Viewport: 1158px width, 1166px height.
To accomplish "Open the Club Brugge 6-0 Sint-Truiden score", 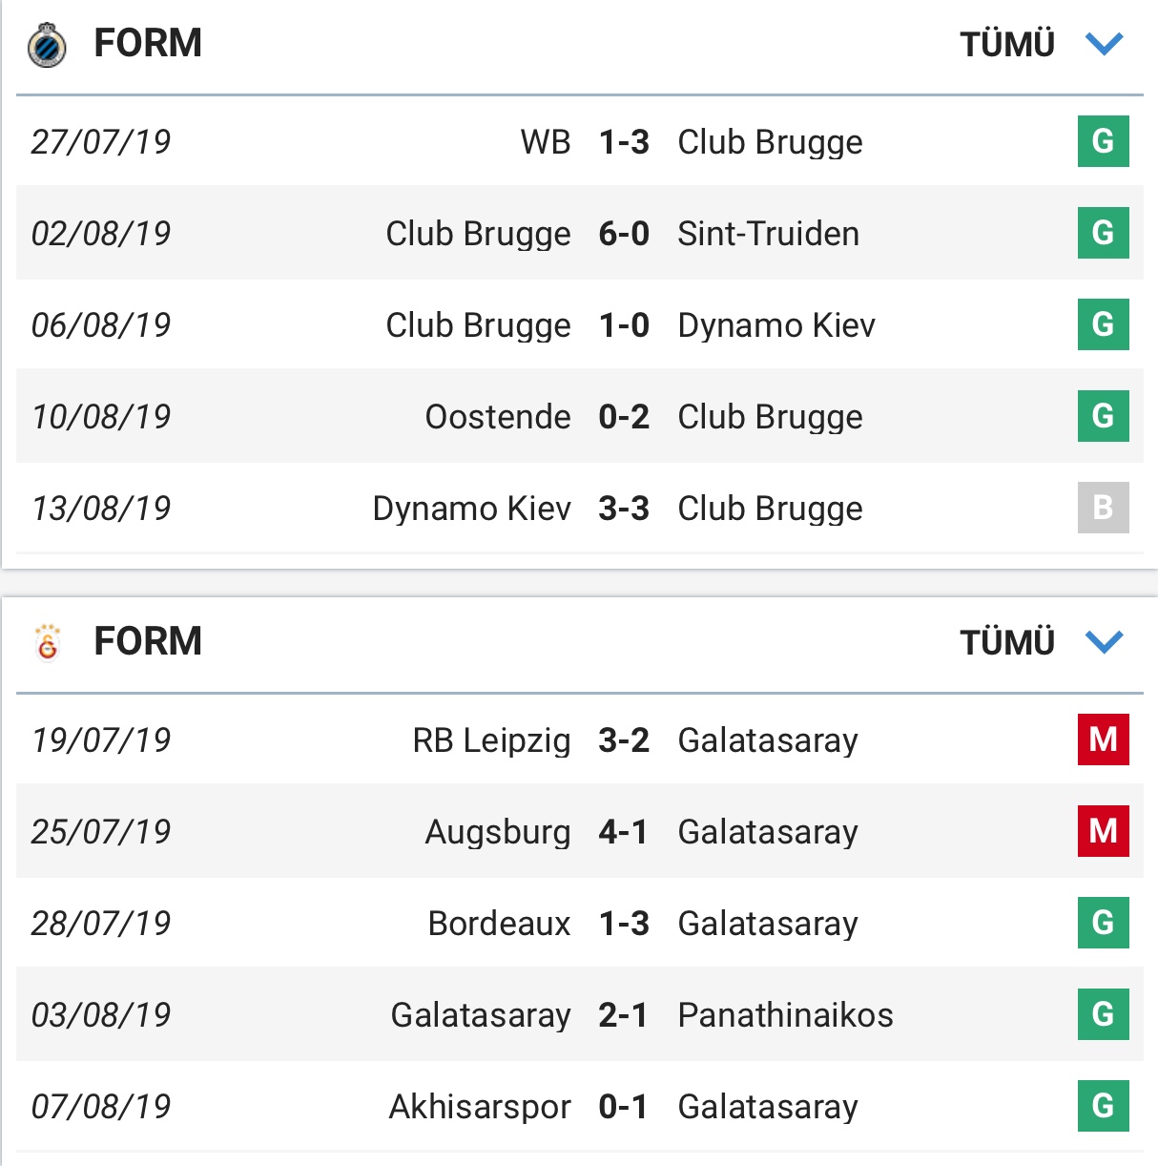I will pos(624,234).
